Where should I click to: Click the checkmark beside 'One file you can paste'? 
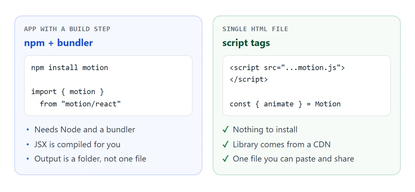(226, 159)
